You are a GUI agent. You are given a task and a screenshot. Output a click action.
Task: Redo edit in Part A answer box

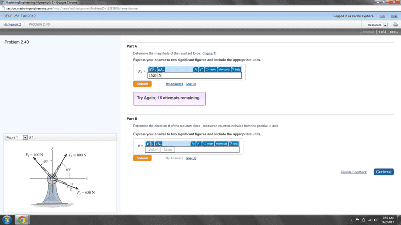coord(202,69)
